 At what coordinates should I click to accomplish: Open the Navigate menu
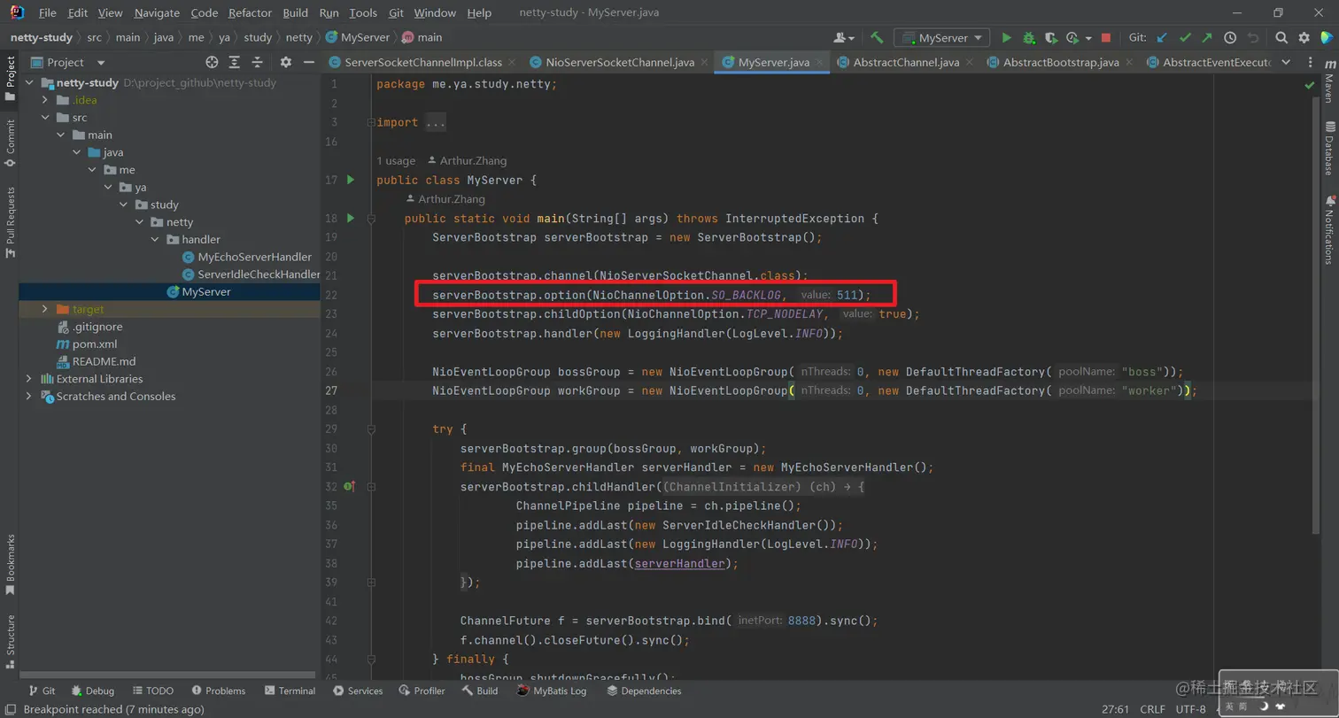click(x=157, y=13)
